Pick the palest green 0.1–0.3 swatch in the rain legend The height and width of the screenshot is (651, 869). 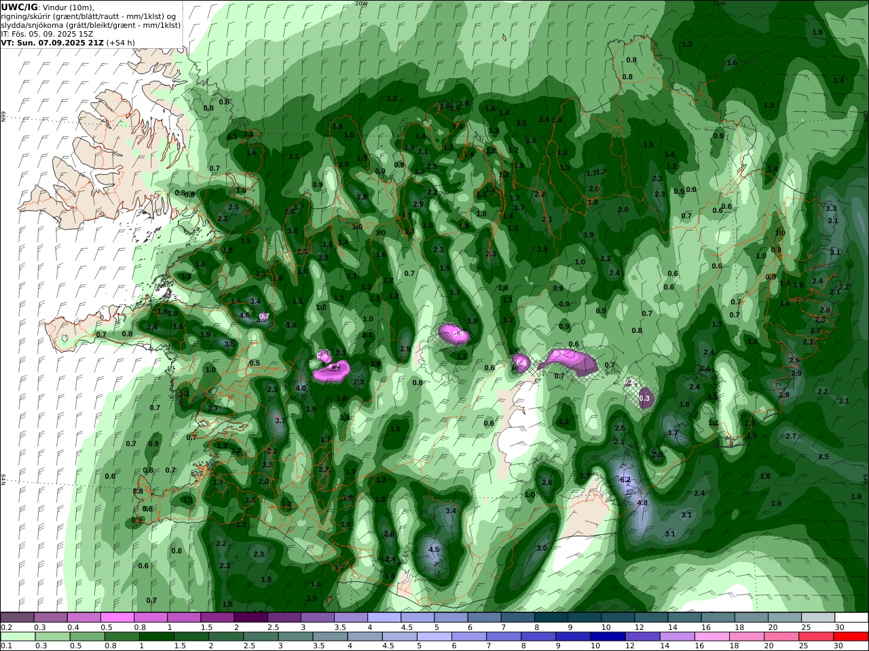[18, 637]
